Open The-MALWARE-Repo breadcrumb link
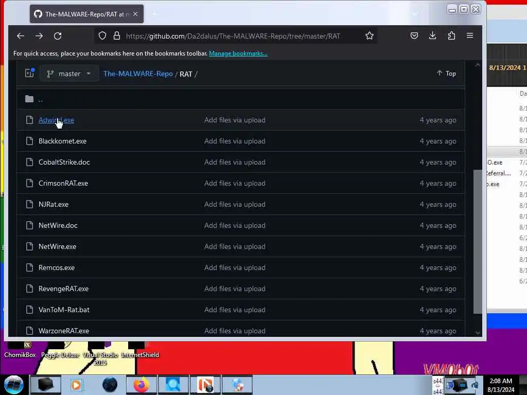The image size is (527, 395). [138, 74]
